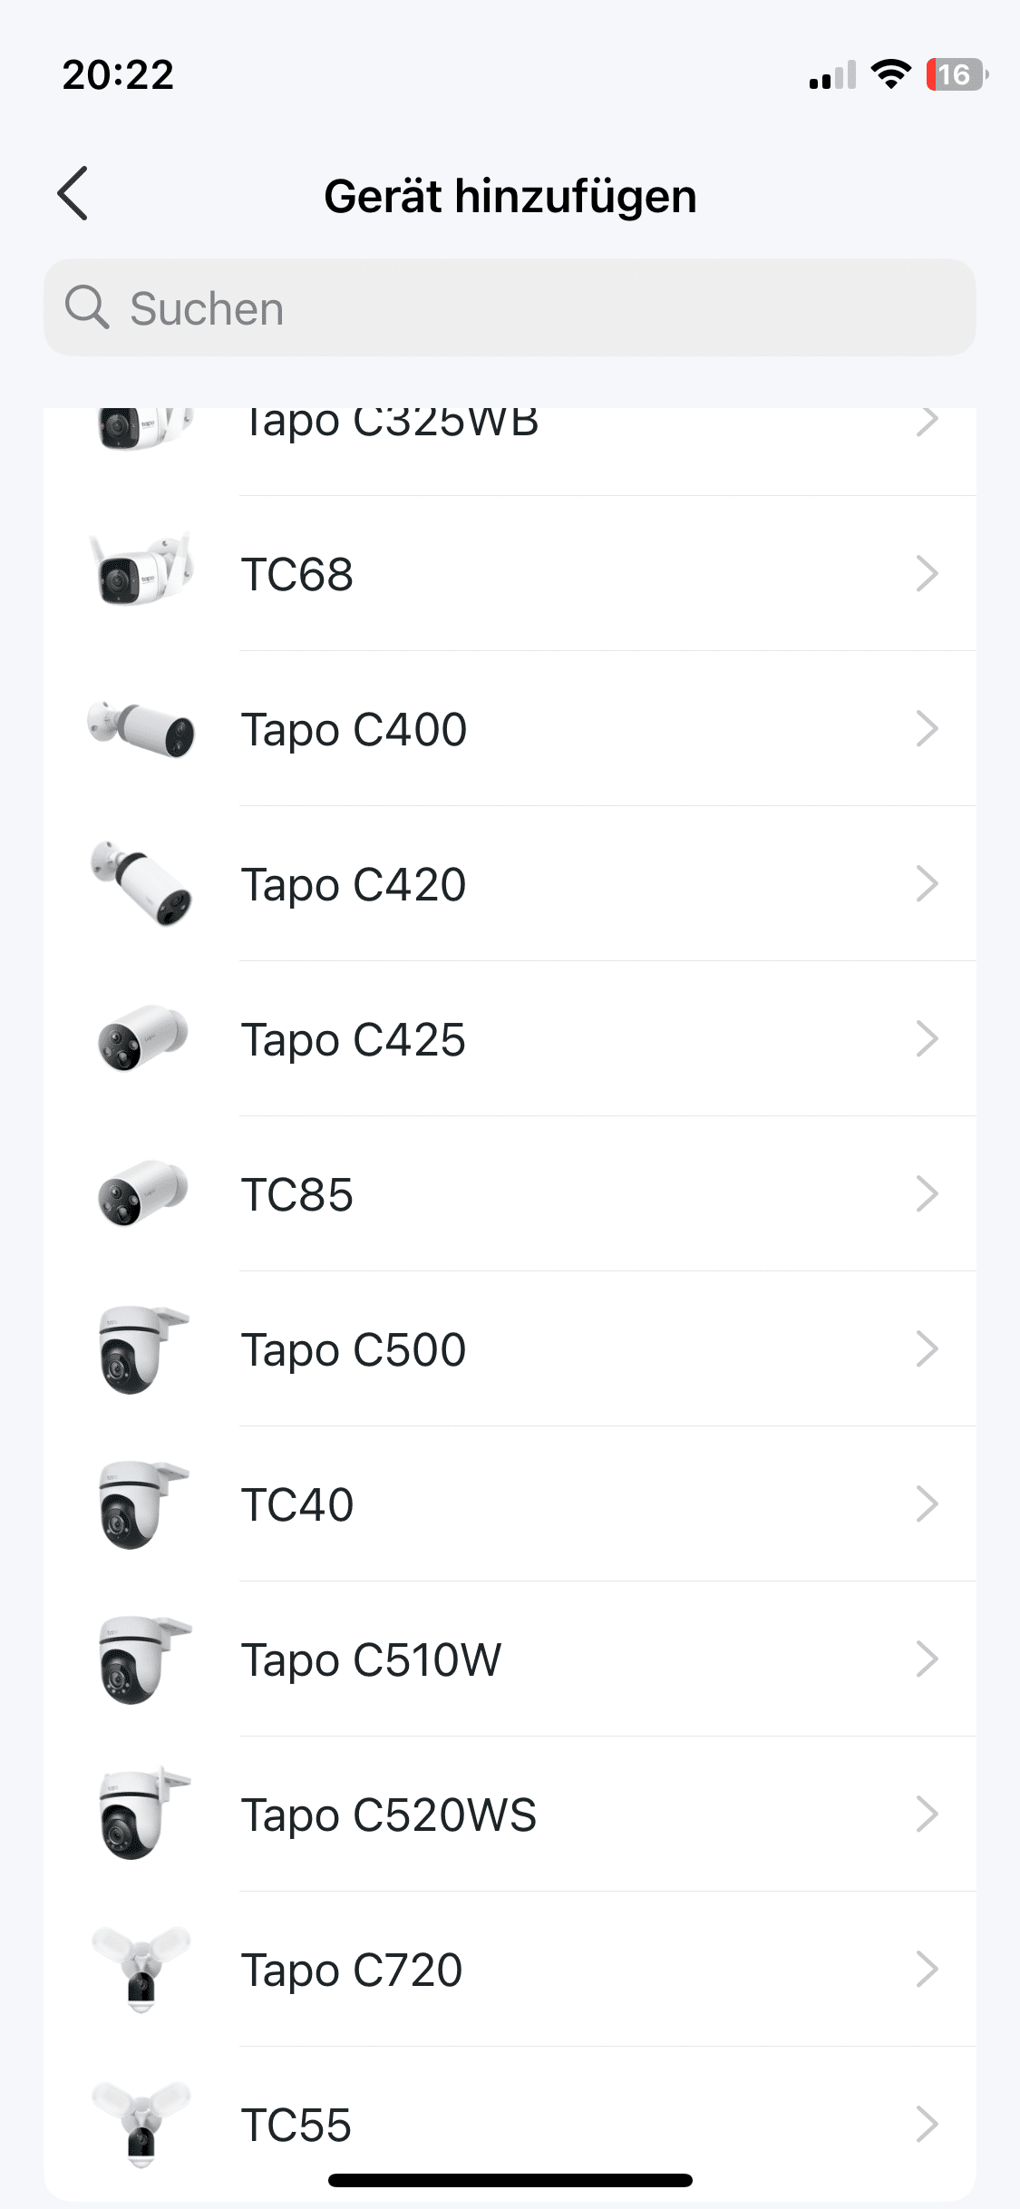The width and height of the screenshot is (1020, 2209).
Task: Tap the Tapo C720 floodlight camera image
Action: [x=142, y=1969]
